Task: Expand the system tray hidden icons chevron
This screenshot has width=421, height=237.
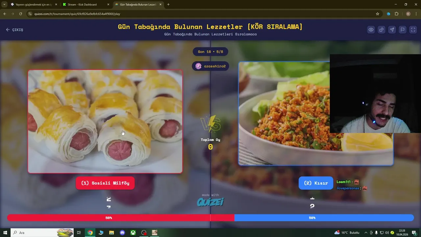Action: (366, 233)
